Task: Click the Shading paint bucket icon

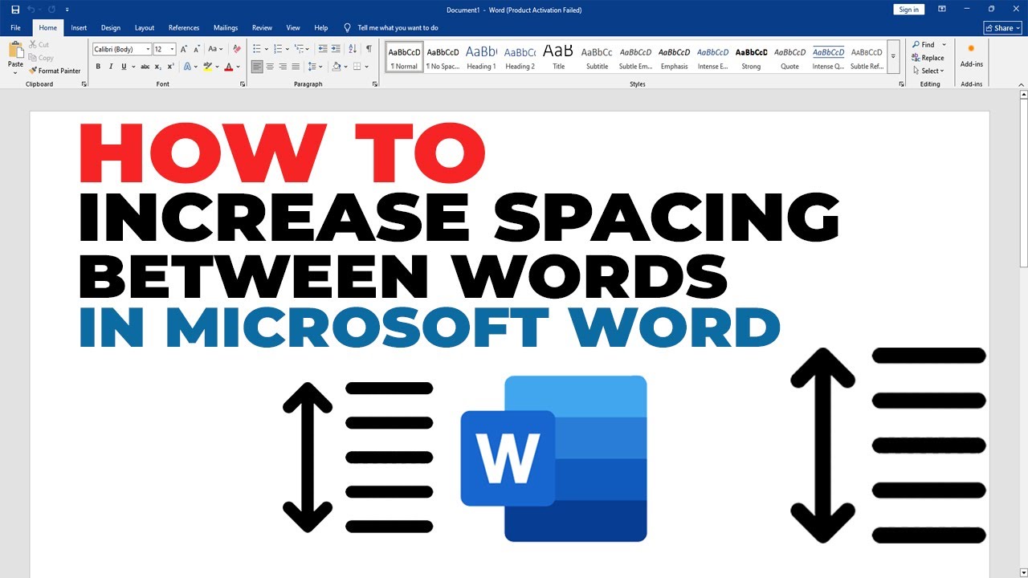Action: click(338, 67)
